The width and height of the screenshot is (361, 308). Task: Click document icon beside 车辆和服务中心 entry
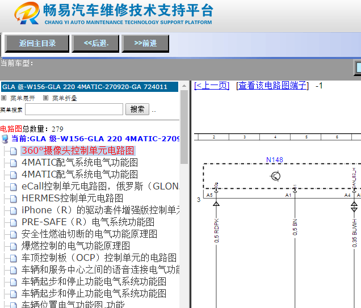pos(14,270)
